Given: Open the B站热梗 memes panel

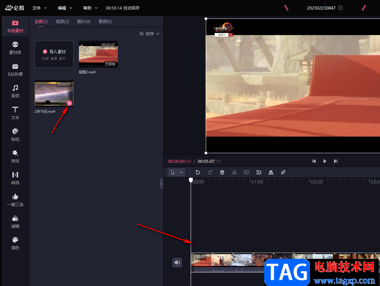Looking at the screenshot, I should (x=15, y=70).
